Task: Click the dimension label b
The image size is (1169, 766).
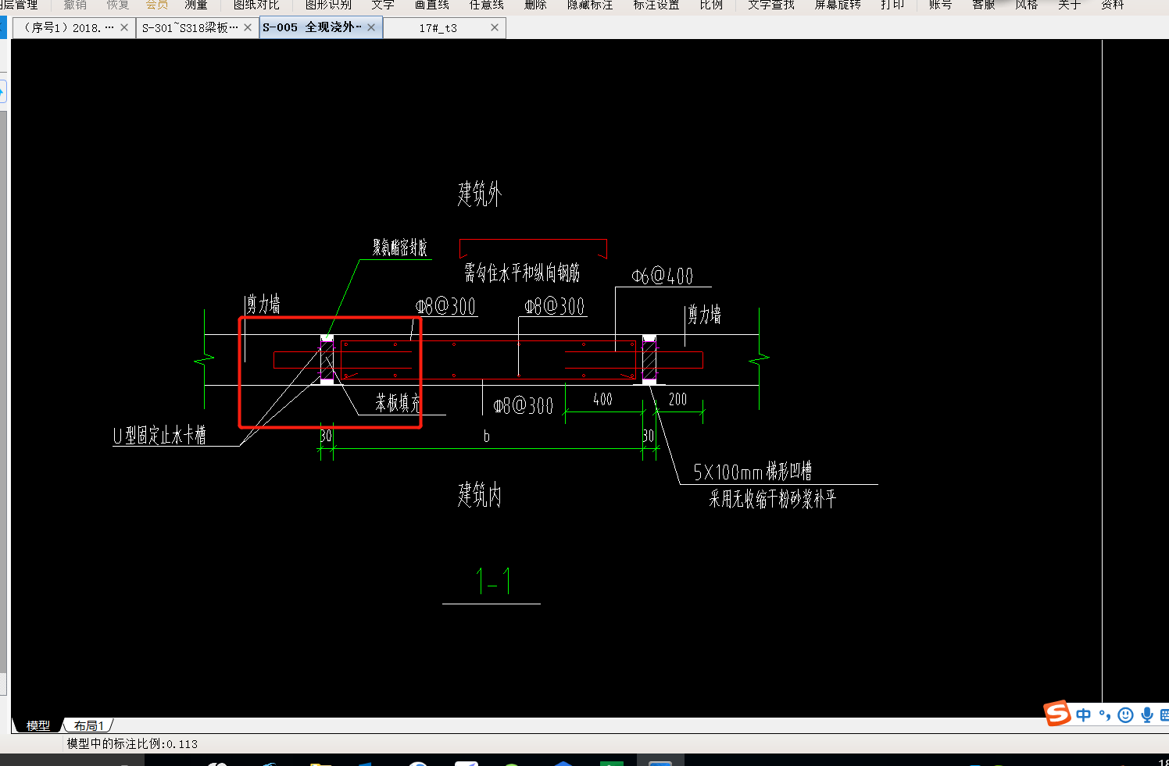Action: [486, 436]
